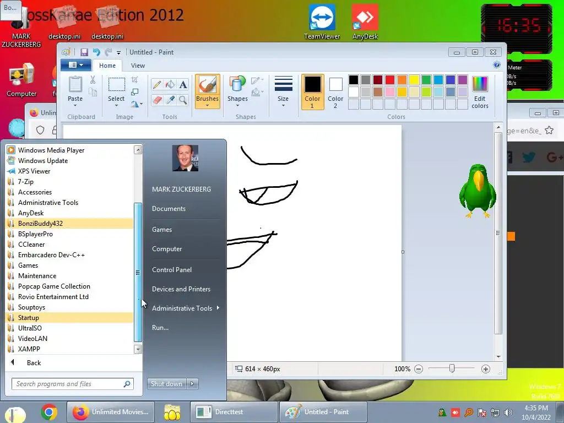Screen dimensions: 564x423
Task: Select Color 1 foreground button
Action: [x=313, y=92]
